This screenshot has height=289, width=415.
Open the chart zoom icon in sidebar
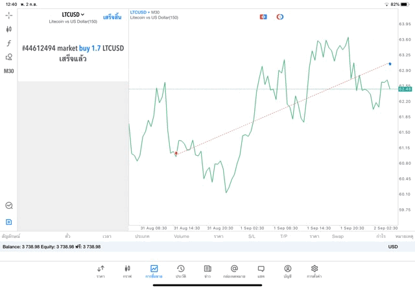[x=9, y=206]
